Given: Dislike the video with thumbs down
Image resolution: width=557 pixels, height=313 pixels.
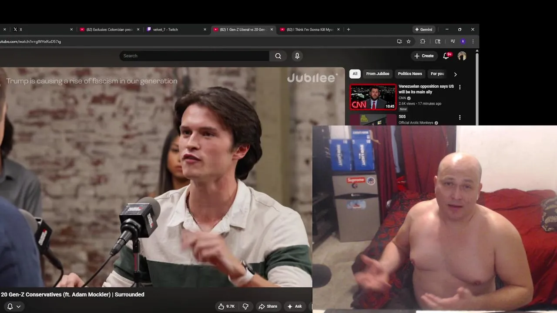Looking at the screenshot, I should point(245,306).
